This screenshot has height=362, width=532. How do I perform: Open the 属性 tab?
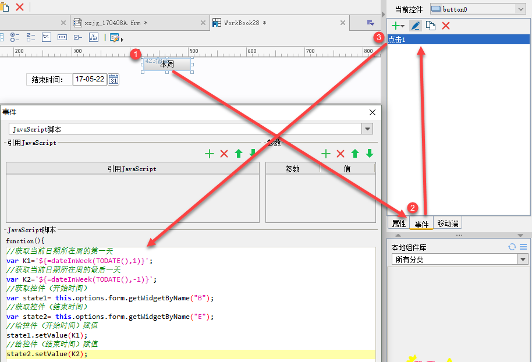tap(399, 223)
